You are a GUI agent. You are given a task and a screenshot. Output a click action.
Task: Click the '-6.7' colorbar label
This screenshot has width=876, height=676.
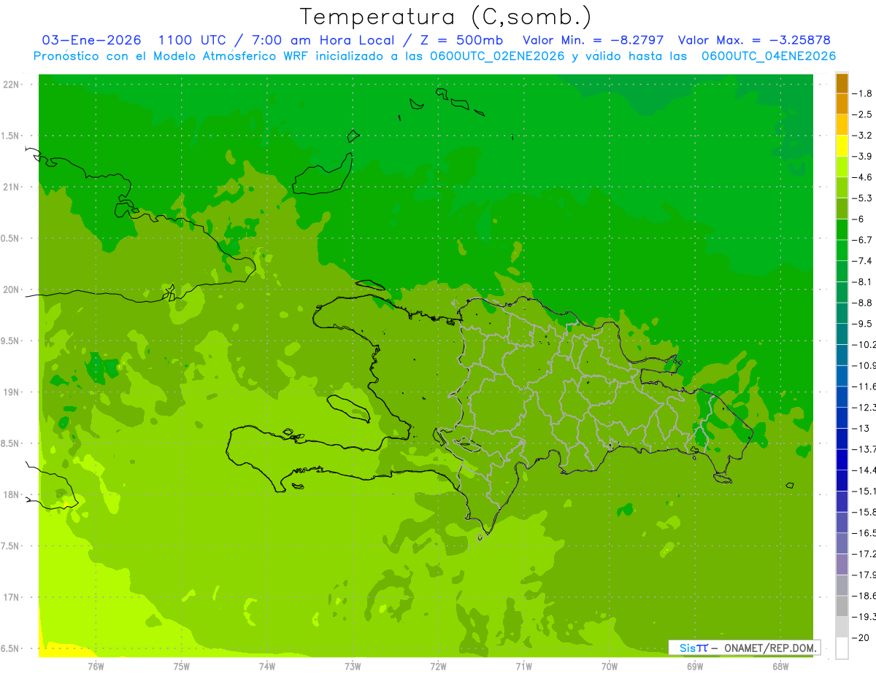click(862, 240)
